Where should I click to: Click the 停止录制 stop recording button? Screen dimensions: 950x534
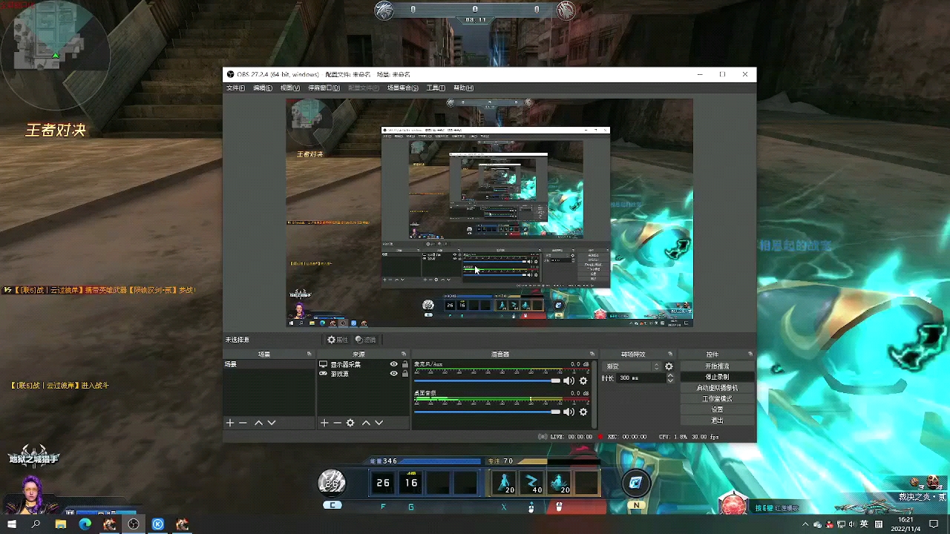717,377
